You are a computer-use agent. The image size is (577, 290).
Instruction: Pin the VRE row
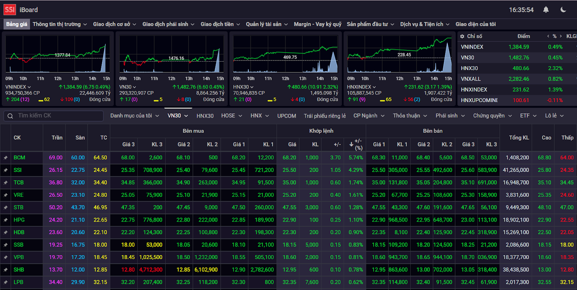[5, 195]
